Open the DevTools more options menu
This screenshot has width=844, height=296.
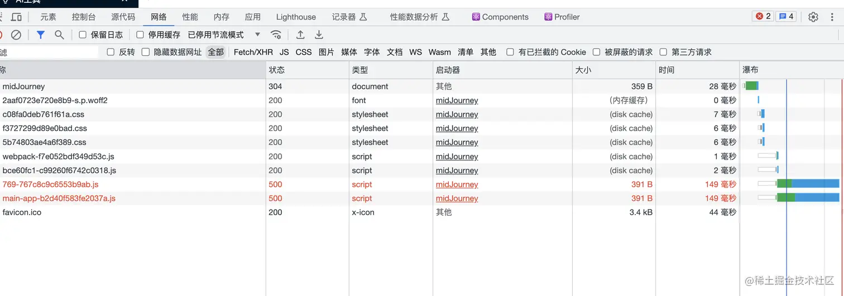pos(833,17)
